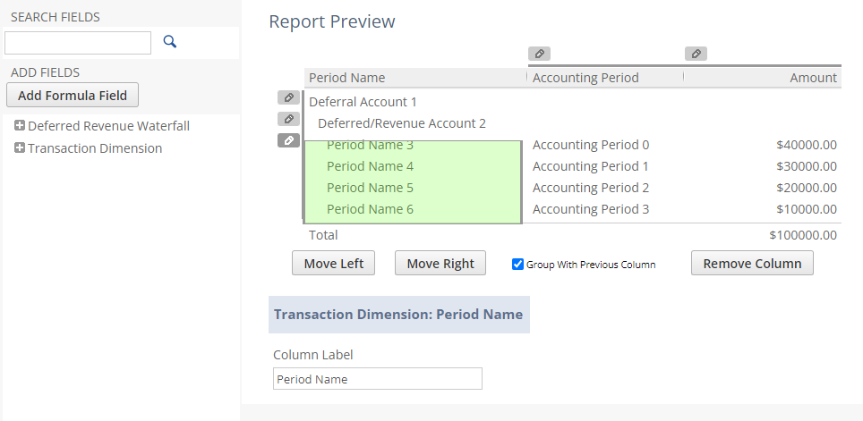The image size is (863, 421).
Task: Click the Accounting Period 2 cell
Action: [591, 188]
